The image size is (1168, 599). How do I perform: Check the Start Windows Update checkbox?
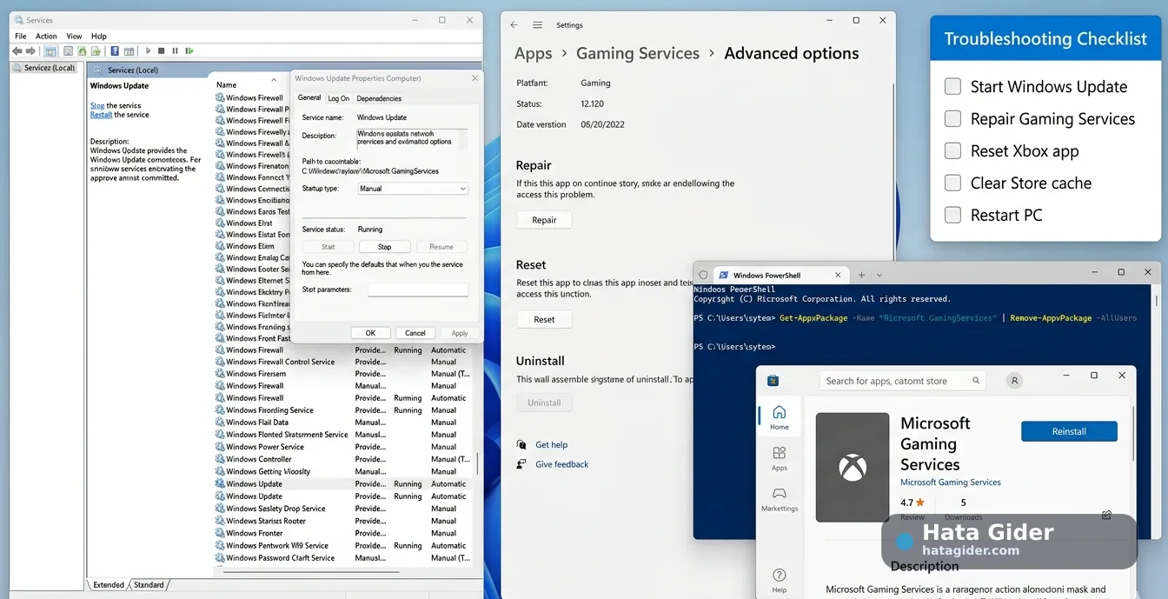[953, 86]
